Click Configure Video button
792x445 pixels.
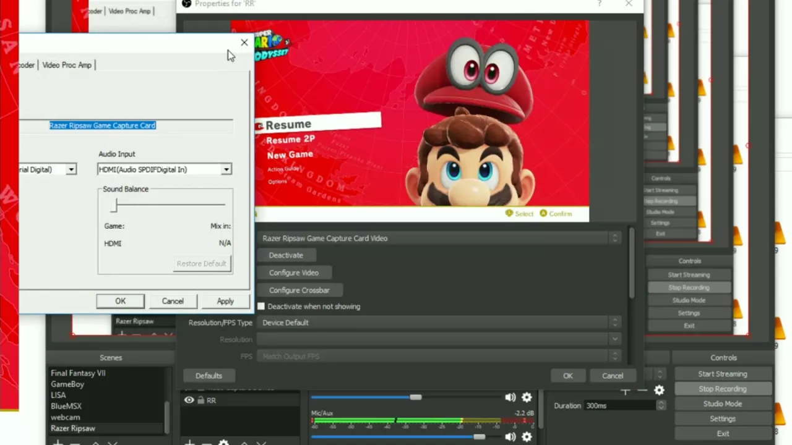tap(294, 273)
